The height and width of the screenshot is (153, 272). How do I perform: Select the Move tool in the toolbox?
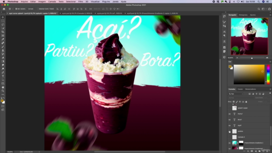coord(3,17)
